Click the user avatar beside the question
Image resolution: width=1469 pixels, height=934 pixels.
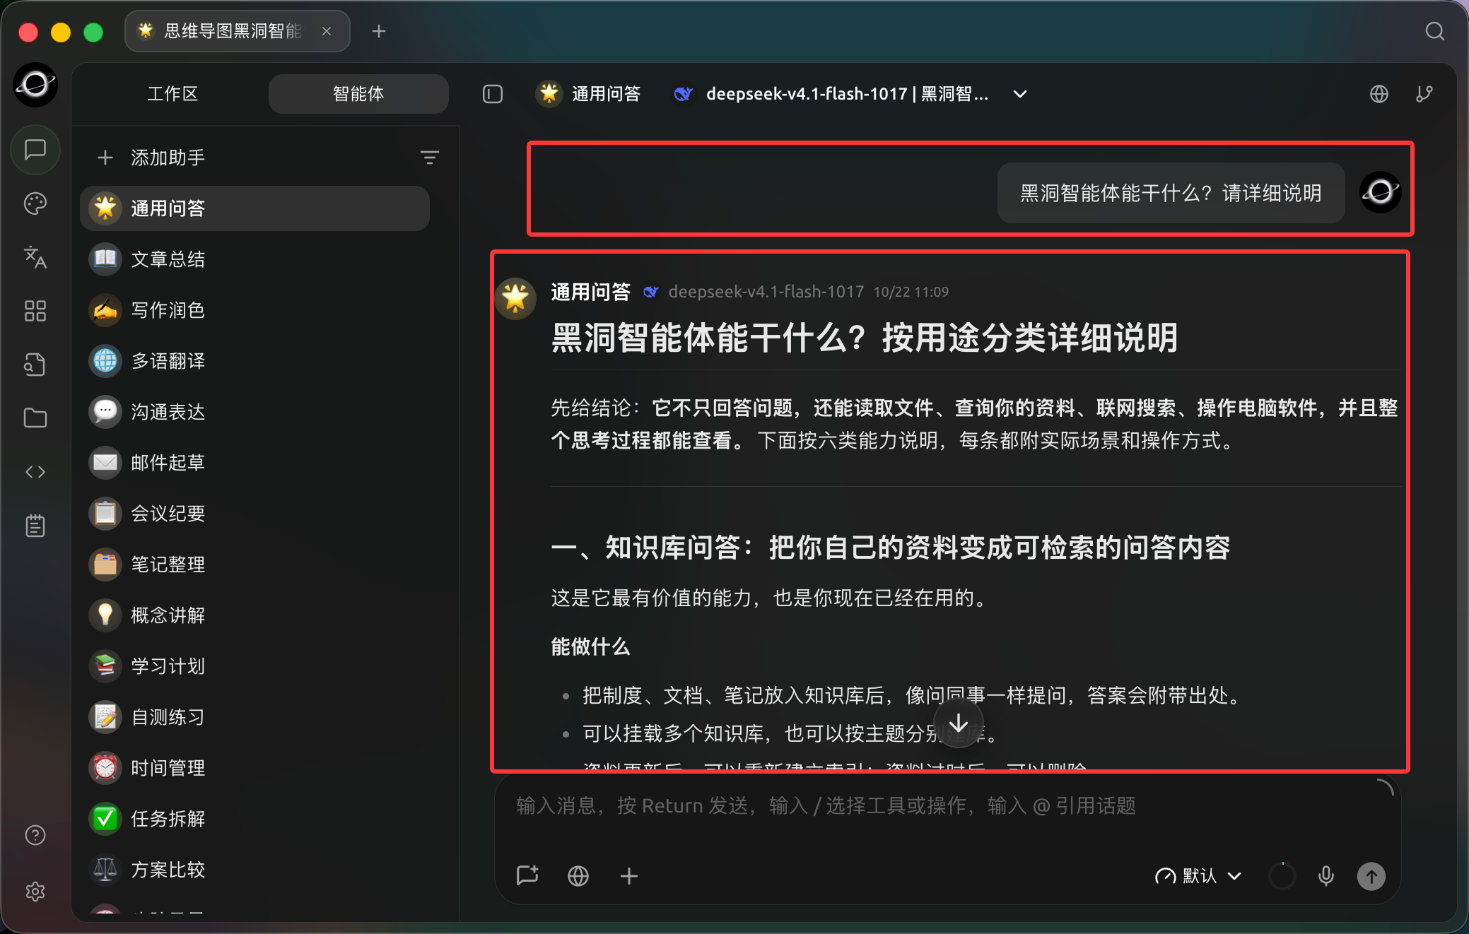1381,192
